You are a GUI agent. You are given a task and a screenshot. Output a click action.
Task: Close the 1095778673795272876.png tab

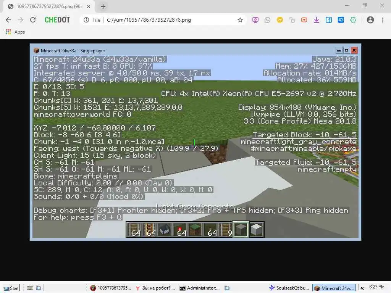click(89, 6)
